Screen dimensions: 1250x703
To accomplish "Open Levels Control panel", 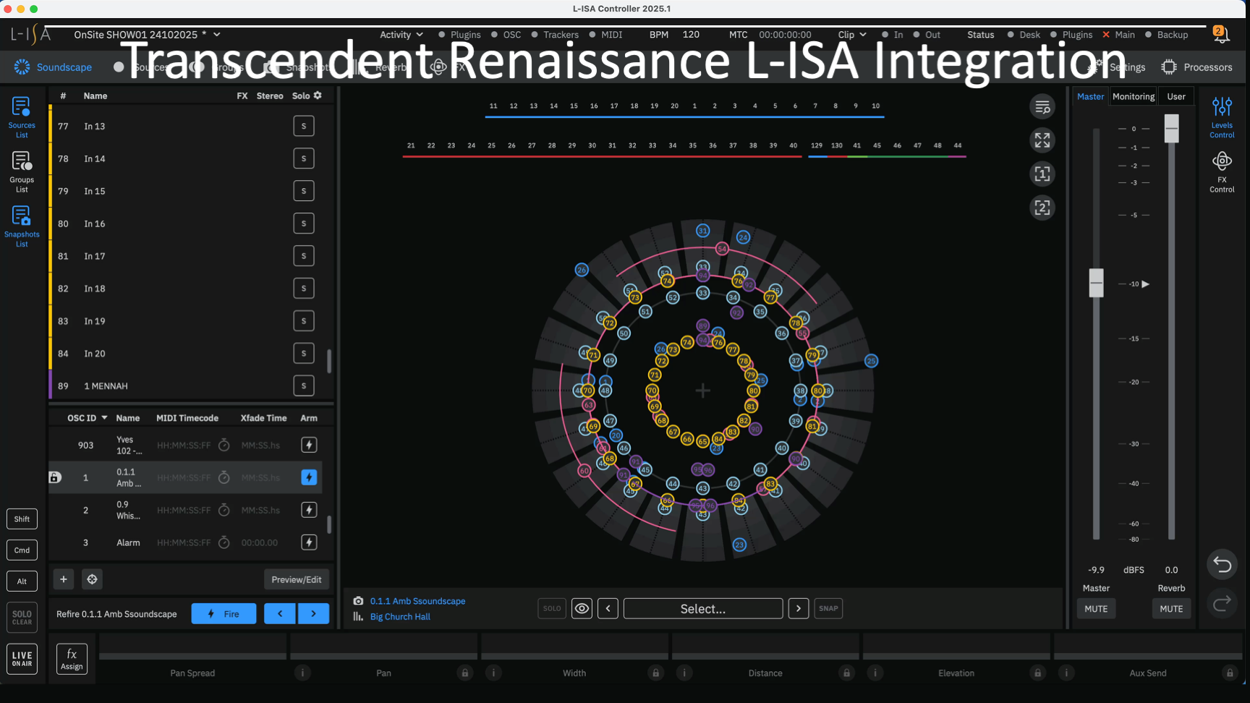I will [1222, 117].
